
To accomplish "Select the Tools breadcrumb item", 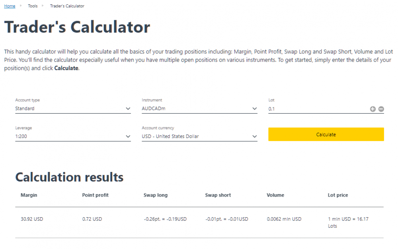I will click(x=33, y=6).
